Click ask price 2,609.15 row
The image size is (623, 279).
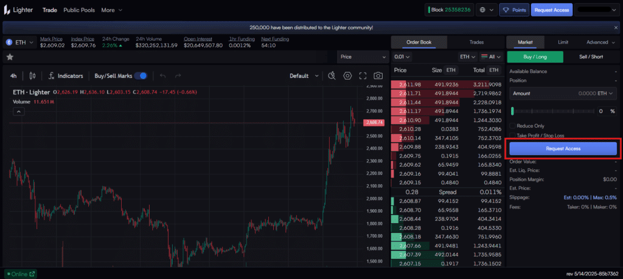[x=447, y=182]
